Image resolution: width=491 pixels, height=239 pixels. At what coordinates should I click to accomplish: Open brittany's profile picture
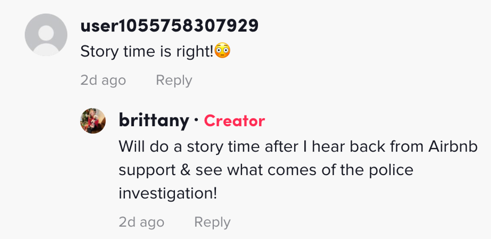[x=93, y=121]
